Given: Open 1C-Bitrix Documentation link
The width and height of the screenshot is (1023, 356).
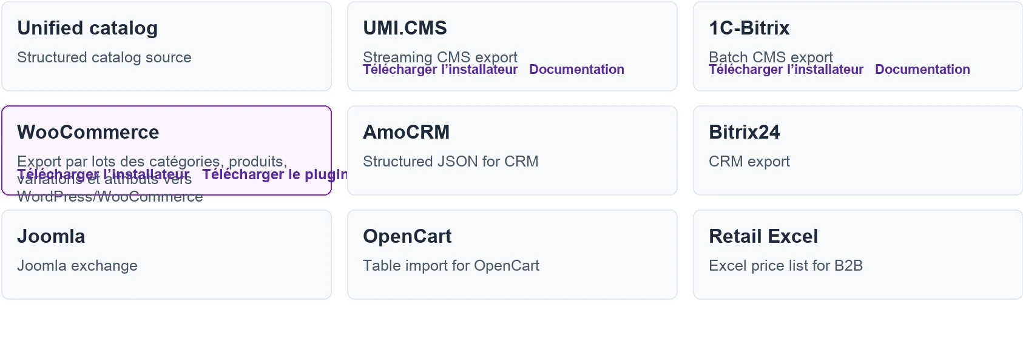Looking at the screenshot, I should click(922, 70).
